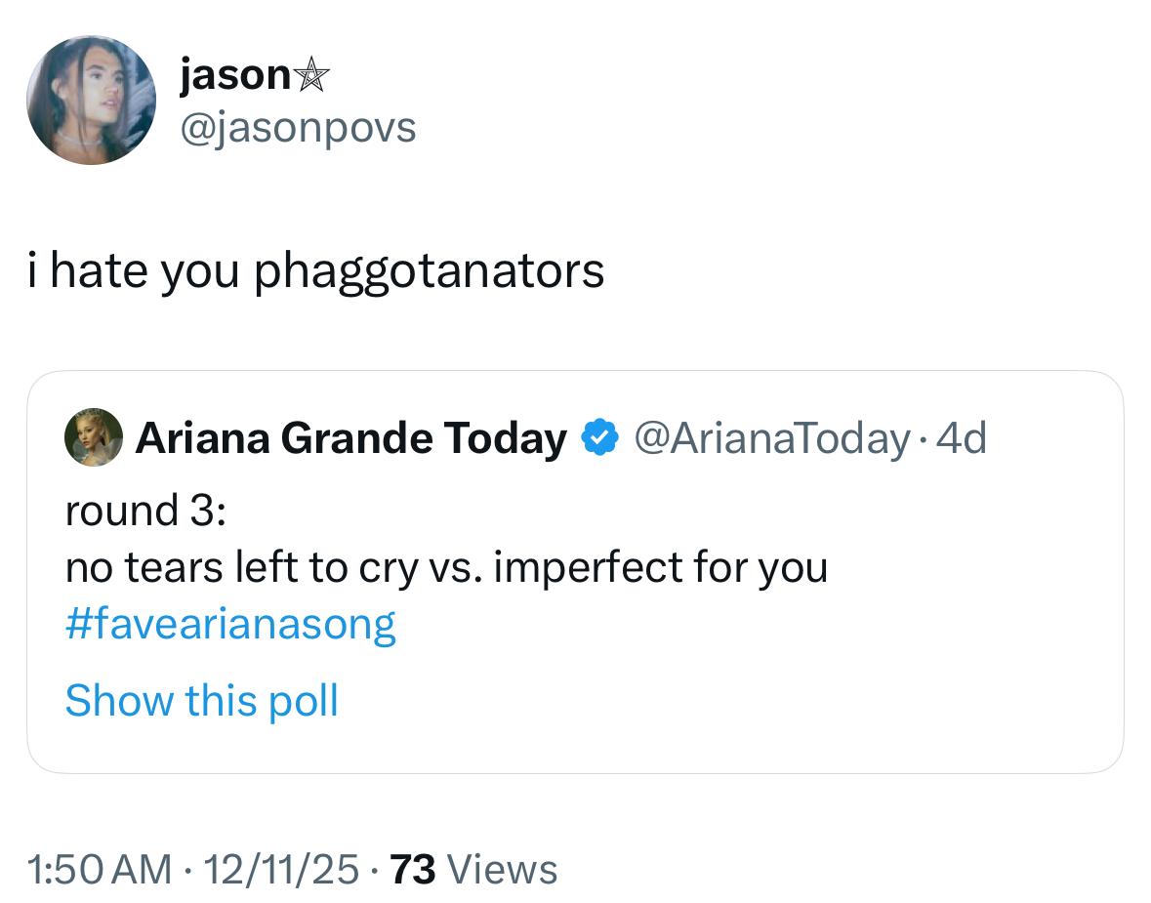
Task: Click the bold 73 view count number
Action: click(413, 869)
